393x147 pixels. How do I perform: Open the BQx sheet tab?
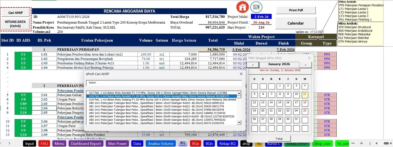click(x=196, y=143)
